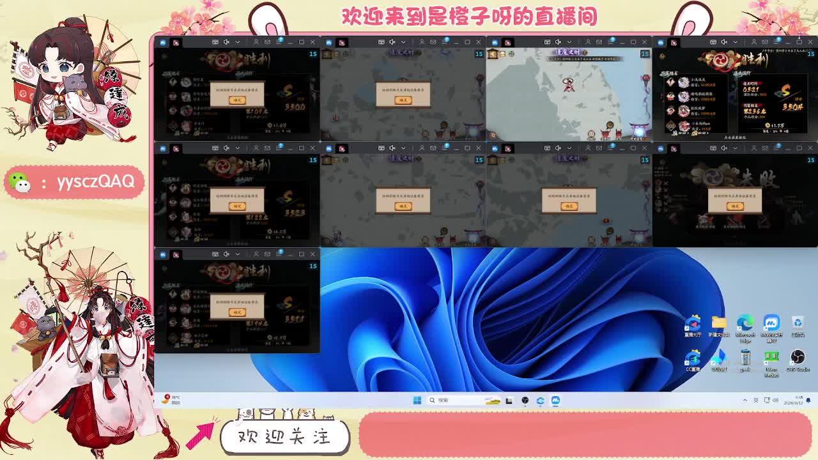
Task: Click 确定 in middle-right emulator dialog
Action: [x=735, y=206]
